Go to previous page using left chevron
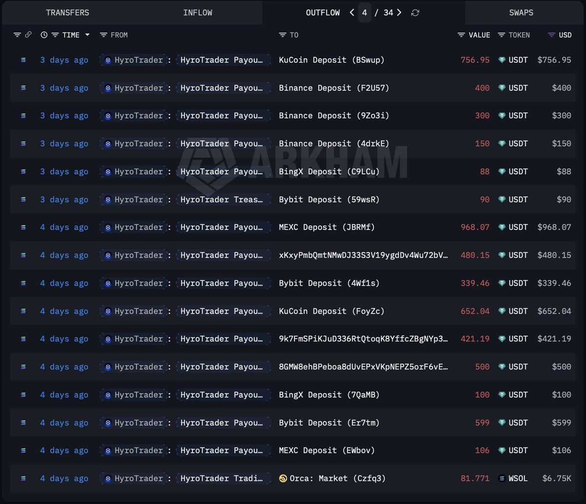Screen dimensions: 586x504 click(352, 13)
